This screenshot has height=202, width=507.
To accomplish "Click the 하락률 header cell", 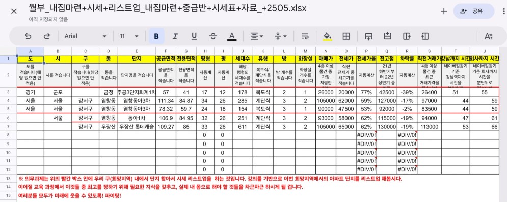I will tap(407, 59).
